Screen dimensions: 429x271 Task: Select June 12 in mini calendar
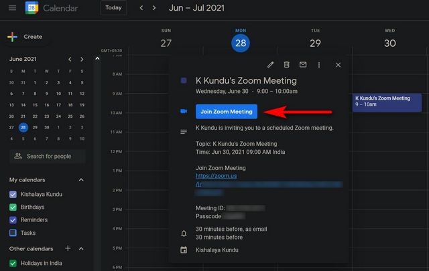pyautogui.click(x=82, y=94)
